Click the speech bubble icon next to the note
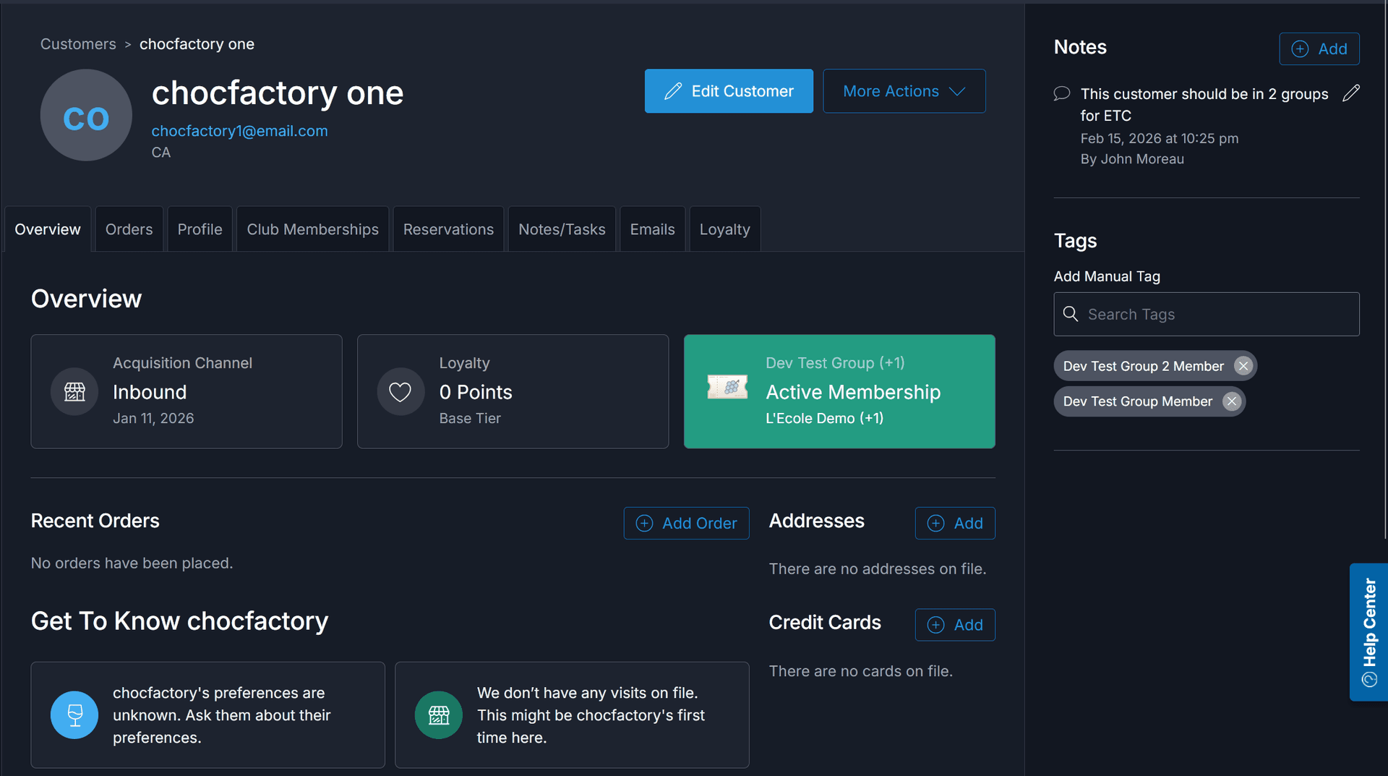1388x776 pixels. tap(1061, 93)
